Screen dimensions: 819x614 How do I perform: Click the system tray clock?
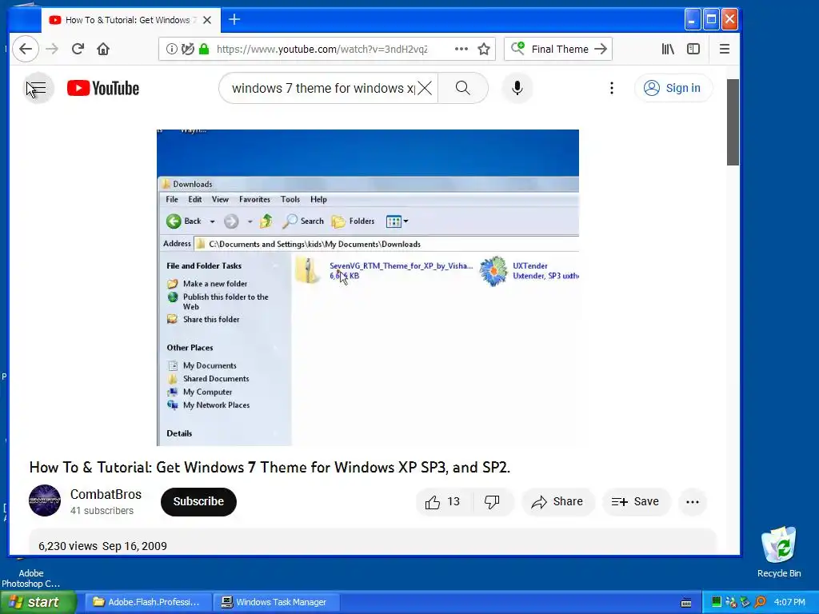pyautogui.click(x=789, y=603)
